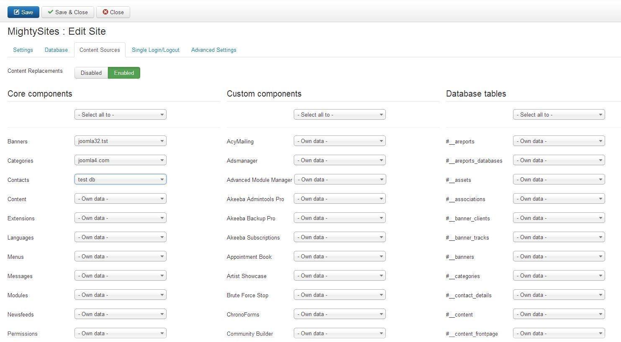Open the Single Login/Logout tab
Image resolution: width=621 pixels, height=342 pixels.
[156, 50]
